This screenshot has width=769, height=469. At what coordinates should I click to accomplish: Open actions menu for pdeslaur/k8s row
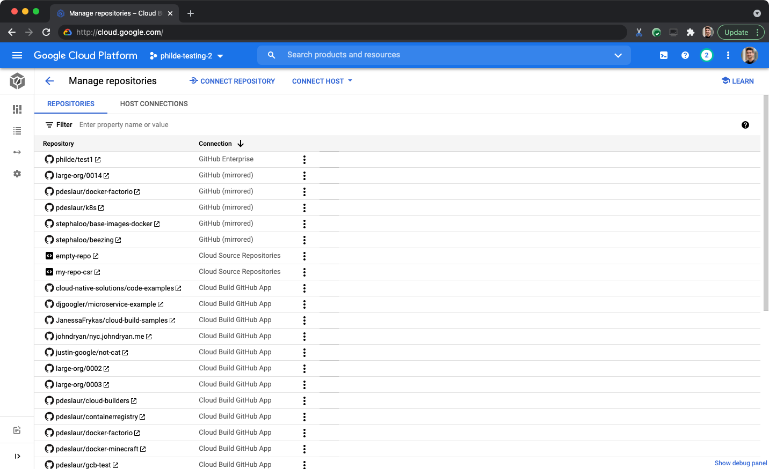pyautogui.click(x=304, y=208)
